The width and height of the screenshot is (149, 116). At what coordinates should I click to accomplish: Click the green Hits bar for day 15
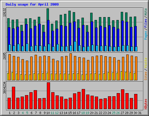coord(70,17)
